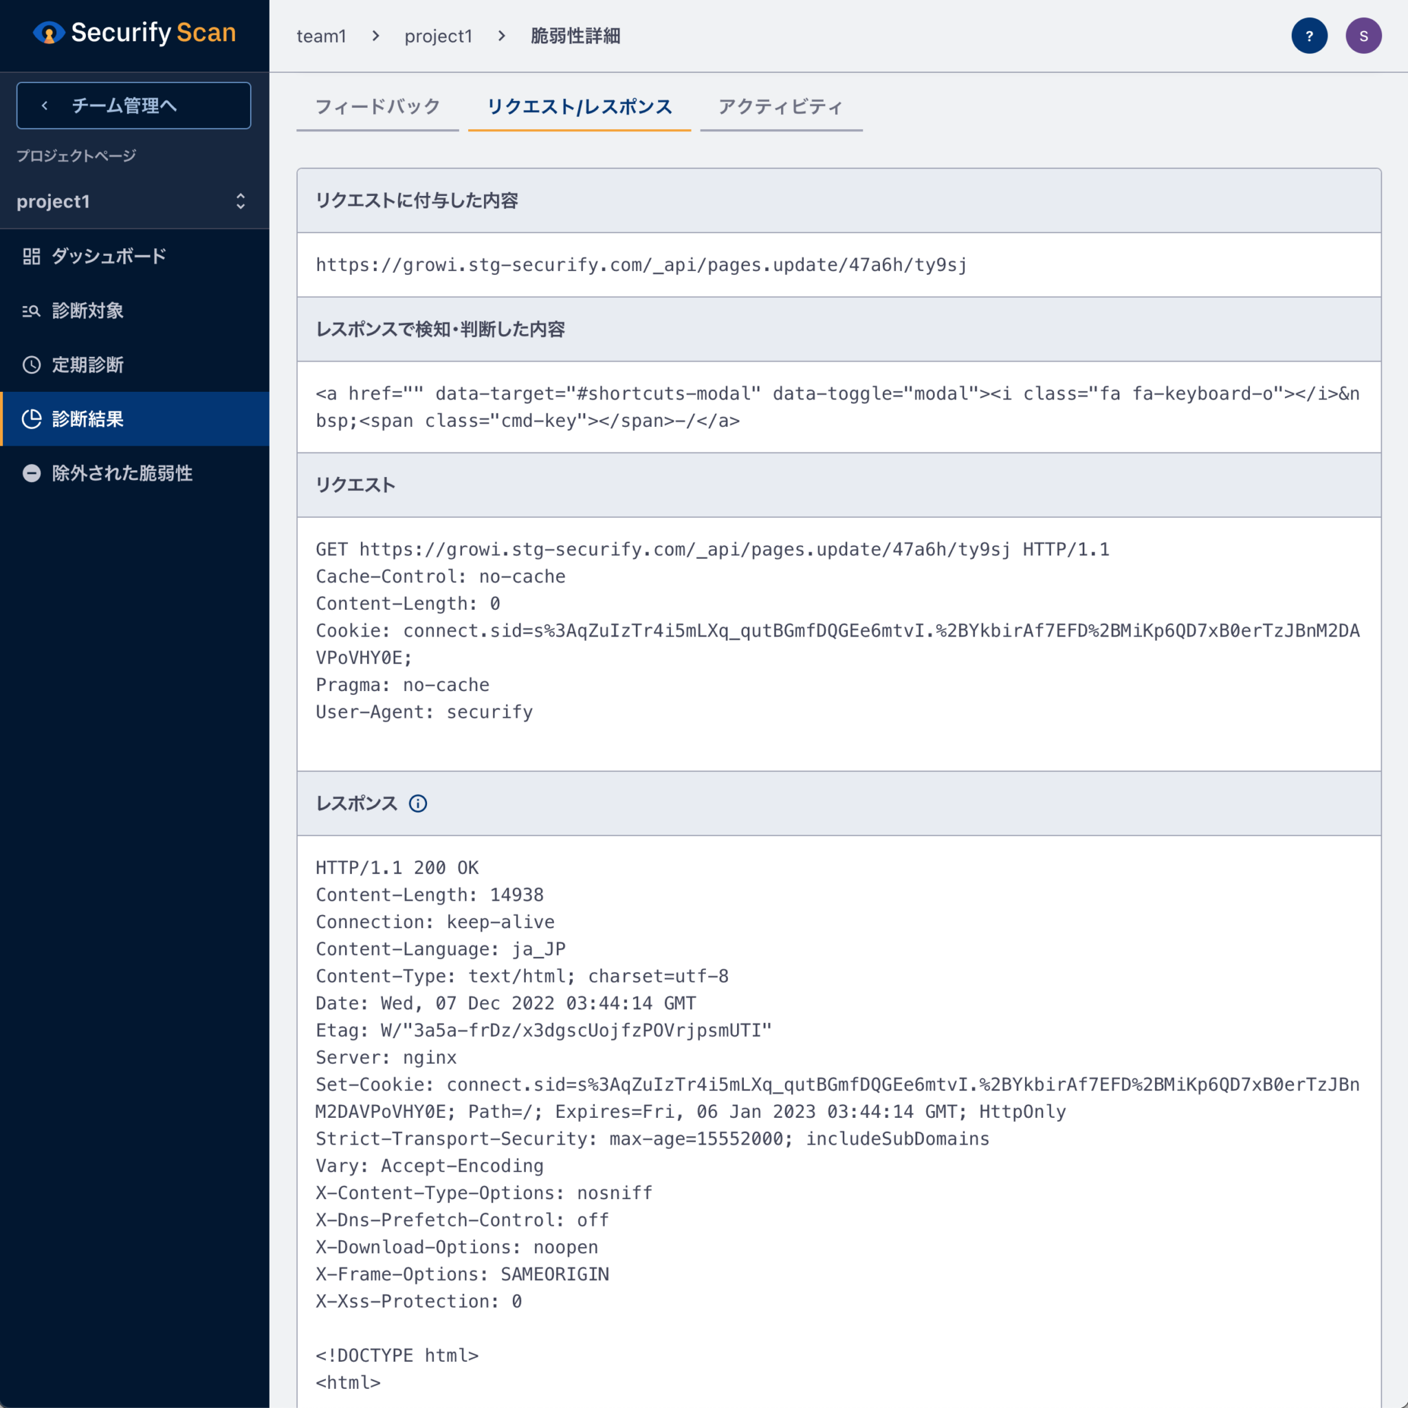Viewport: 1408px width, 1408px height.
Task: Click the Securify Scan logo icon
Action: coord(48,33)
